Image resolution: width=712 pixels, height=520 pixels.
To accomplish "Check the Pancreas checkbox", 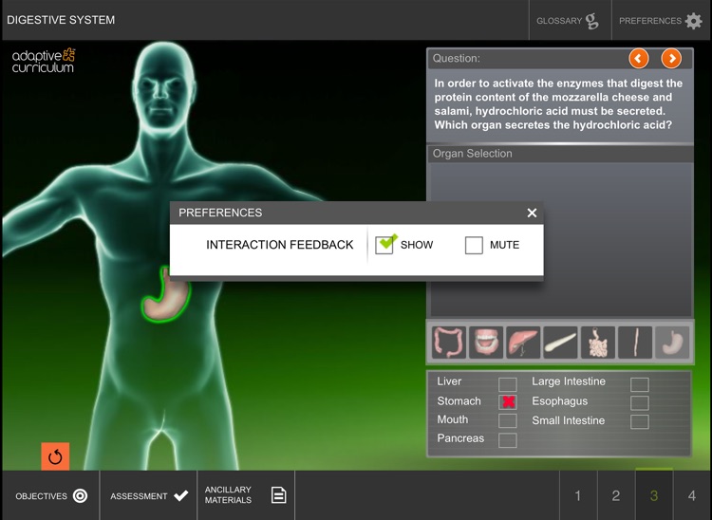I will pos(507,440).
